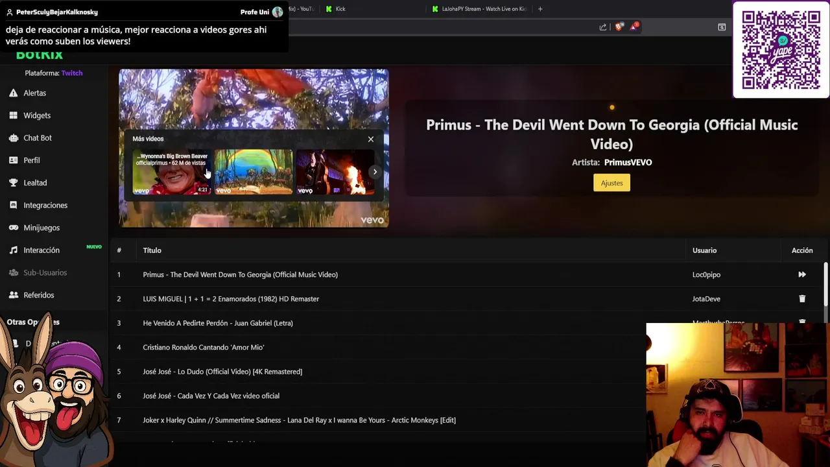This screenshot has height=467, width=830.
Task: Click the Integraciones plug icon
Action: coord(13,205)
